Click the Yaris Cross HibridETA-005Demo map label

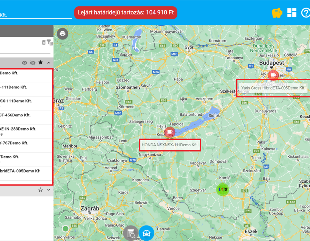click(273, 88)
